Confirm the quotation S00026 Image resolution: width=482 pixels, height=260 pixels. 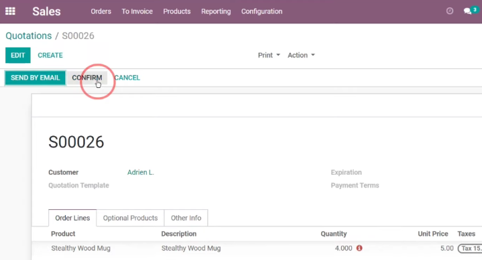(87, 78)
